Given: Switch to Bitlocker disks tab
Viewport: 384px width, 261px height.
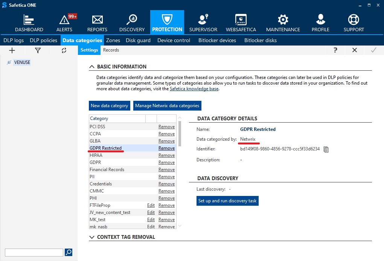Looking at the screenshot, I should [260, 40].
